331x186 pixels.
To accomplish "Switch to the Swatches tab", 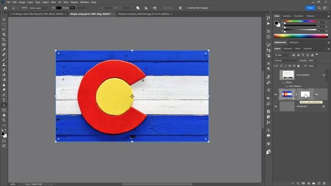I will 287,16.
